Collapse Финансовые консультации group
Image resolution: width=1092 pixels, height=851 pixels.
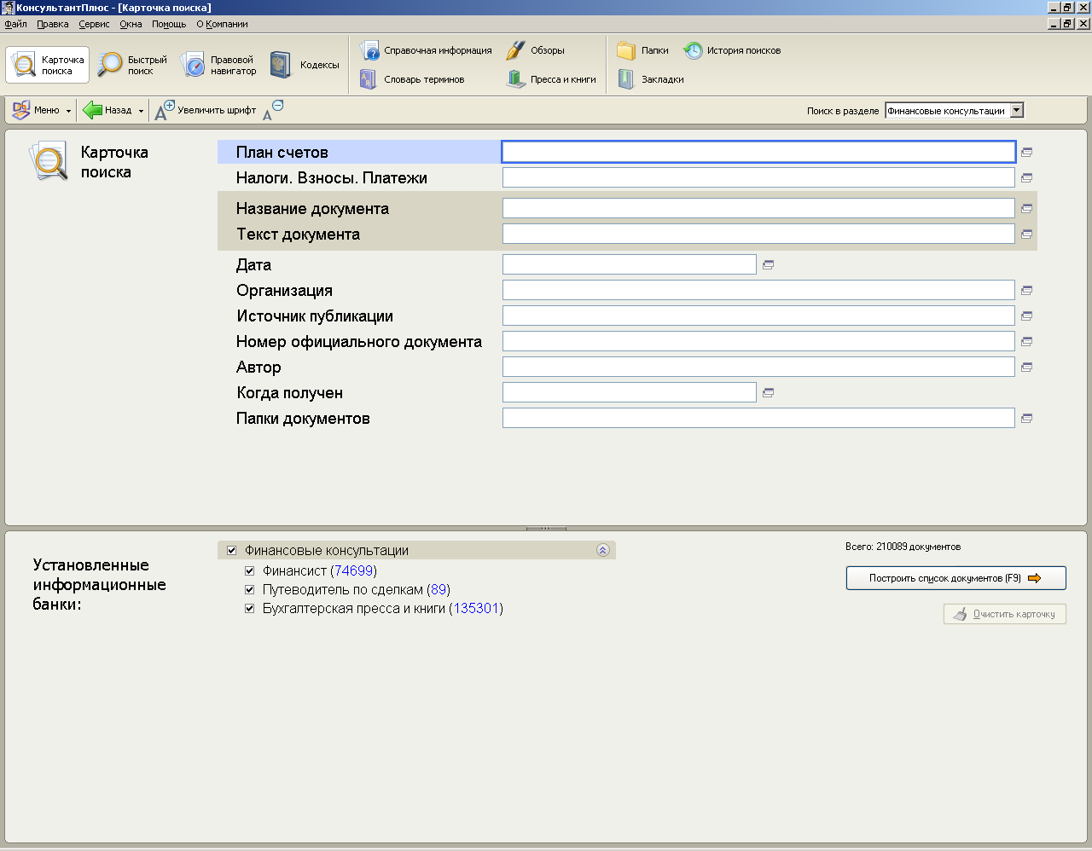coord(603,551)
